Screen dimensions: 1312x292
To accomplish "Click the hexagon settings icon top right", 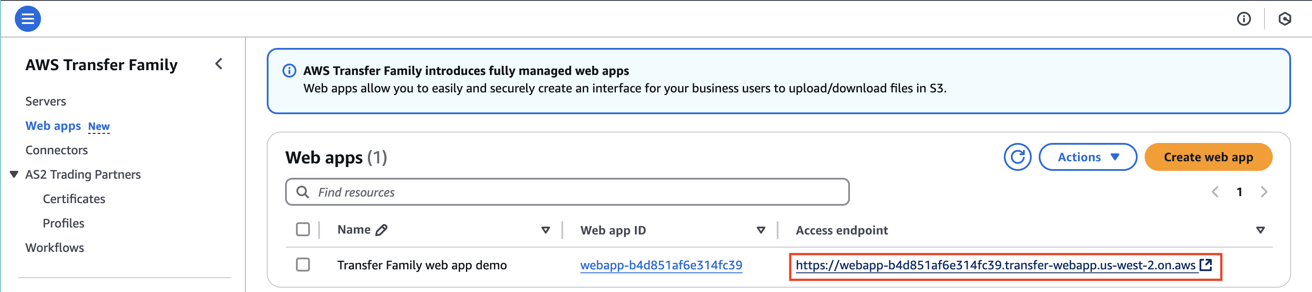I will coord(1285,19).
